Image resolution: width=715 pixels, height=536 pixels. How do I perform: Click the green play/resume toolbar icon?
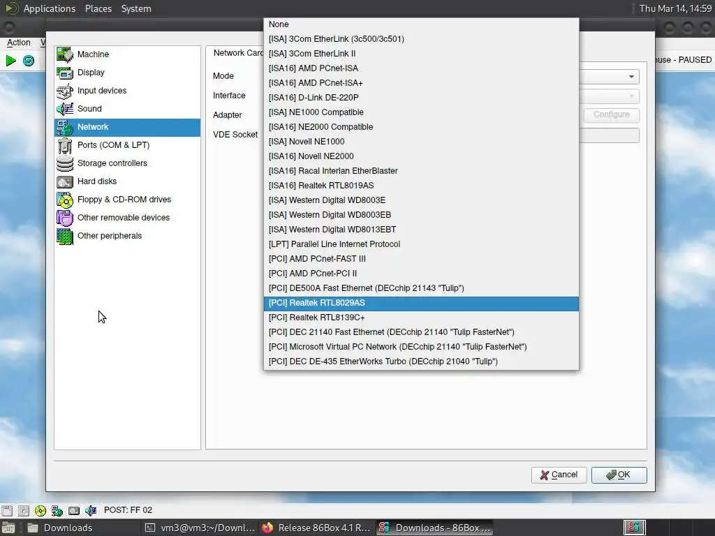(11, 60)
